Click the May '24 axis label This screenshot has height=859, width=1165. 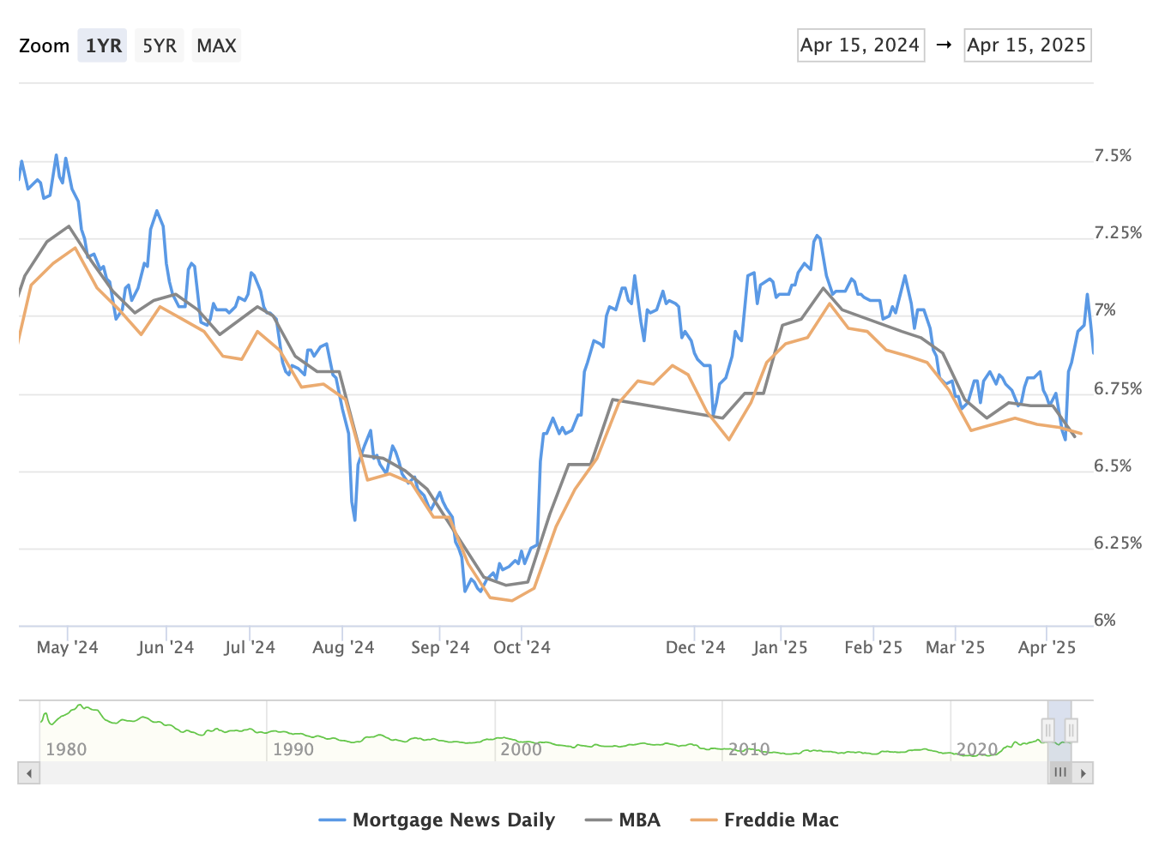click(68, 648)
